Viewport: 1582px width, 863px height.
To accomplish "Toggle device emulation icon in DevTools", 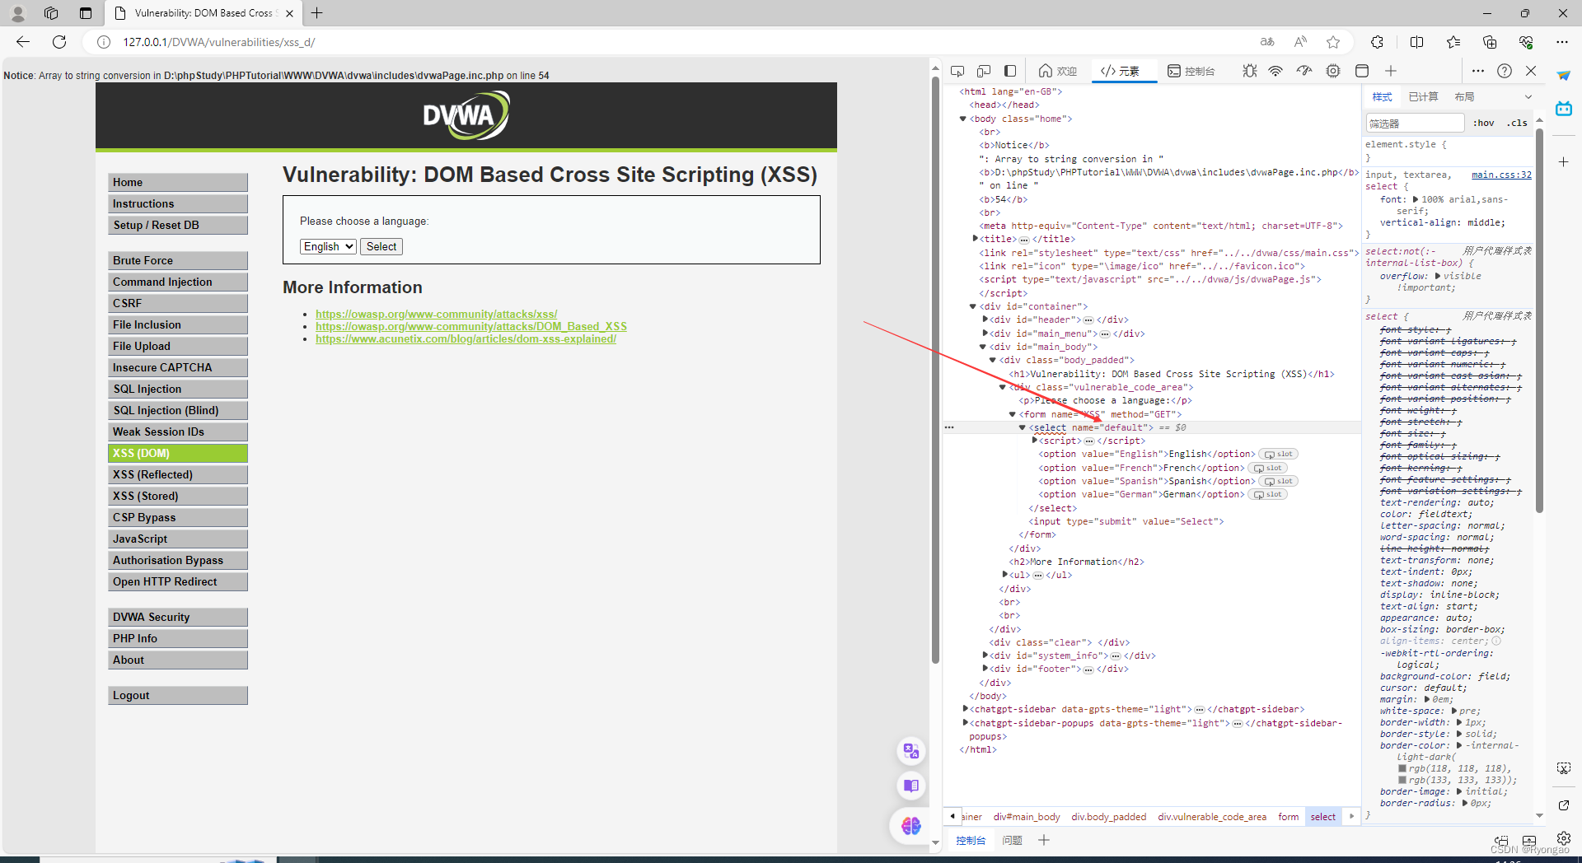I will coord(984,71).
